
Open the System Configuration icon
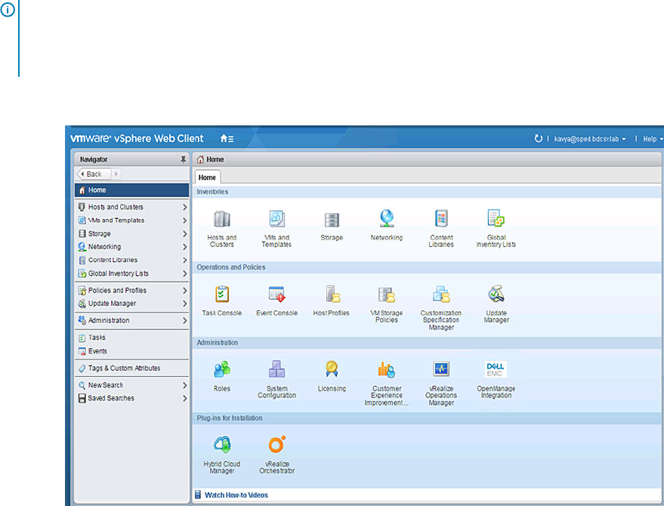[x=277, y=369]
